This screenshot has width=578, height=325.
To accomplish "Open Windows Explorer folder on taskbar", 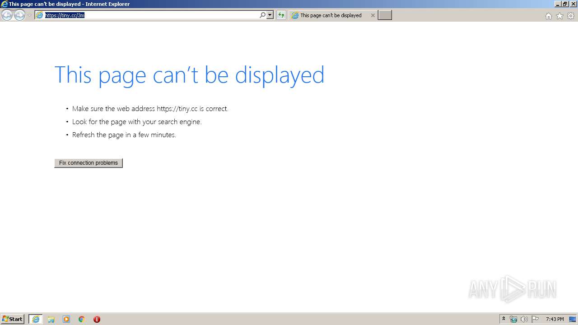I will (x=51, y=319).
